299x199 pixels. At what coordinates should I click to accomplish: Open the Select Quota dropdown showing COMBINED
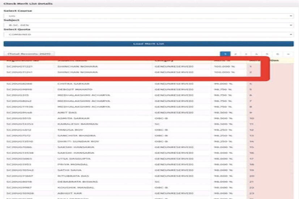pos(148,35)
